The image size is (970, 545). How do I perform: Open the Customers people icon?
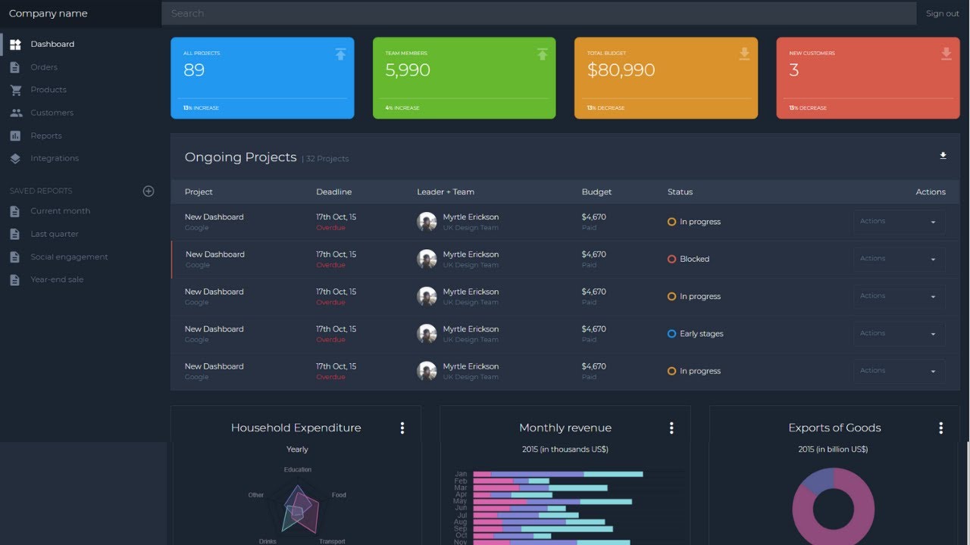coord(15,113)
